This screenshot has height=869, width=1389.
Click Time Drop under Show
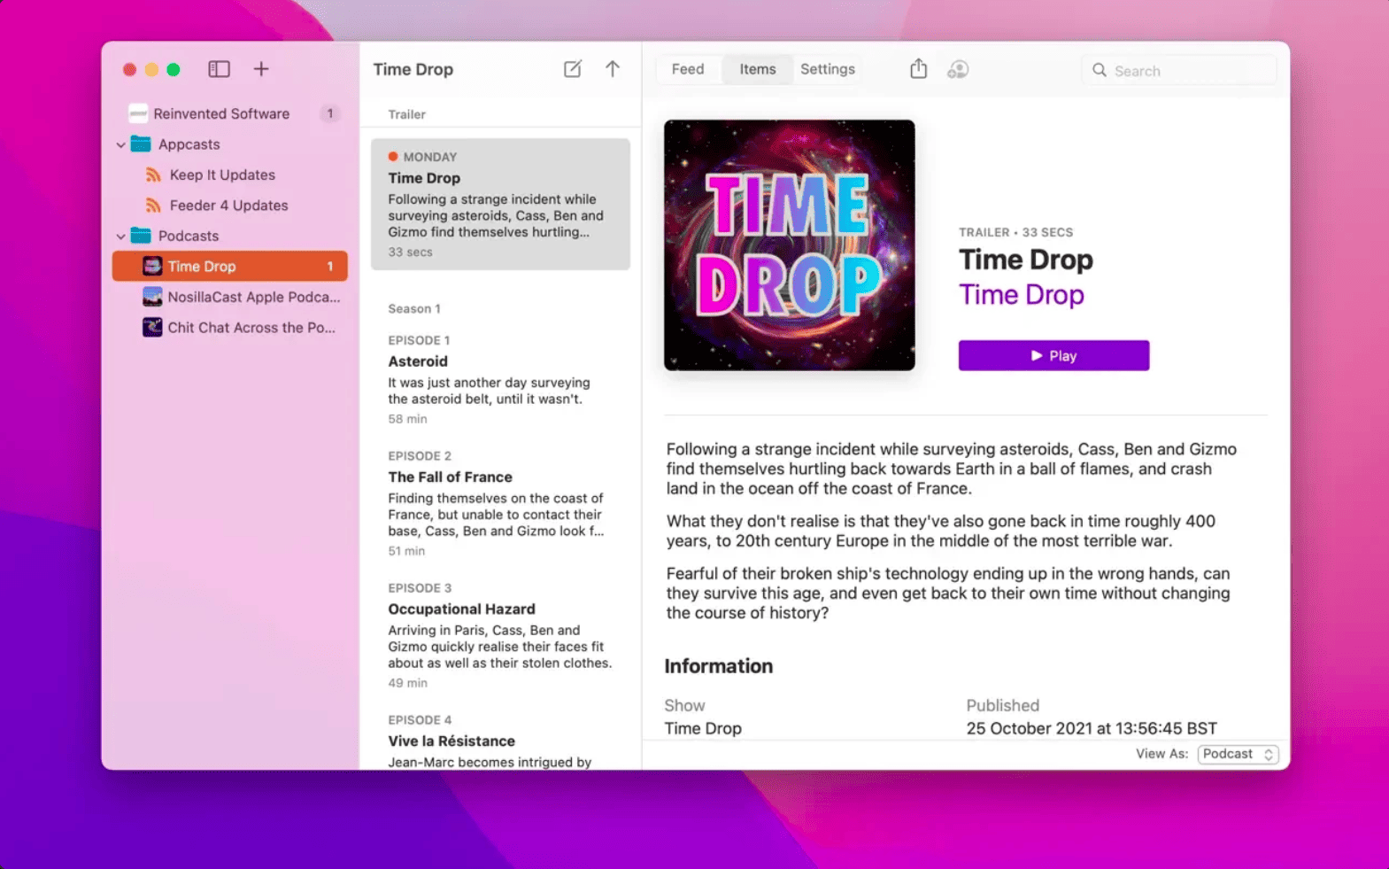pos(703,728)
